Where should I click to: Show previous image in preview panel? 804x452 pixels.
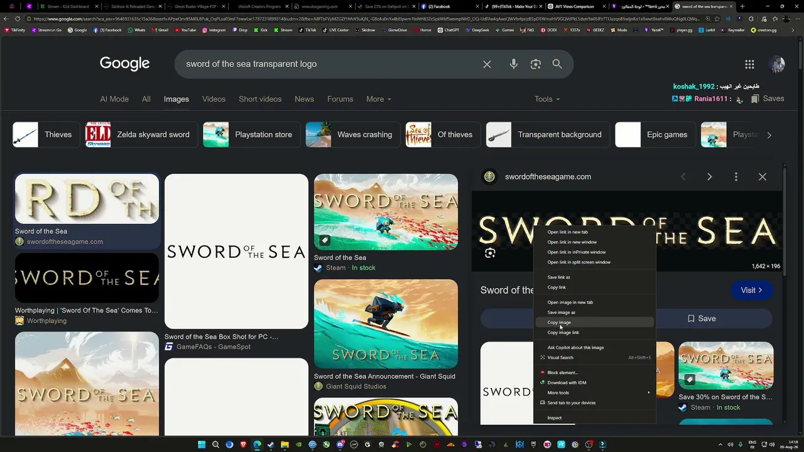[683, 177]
